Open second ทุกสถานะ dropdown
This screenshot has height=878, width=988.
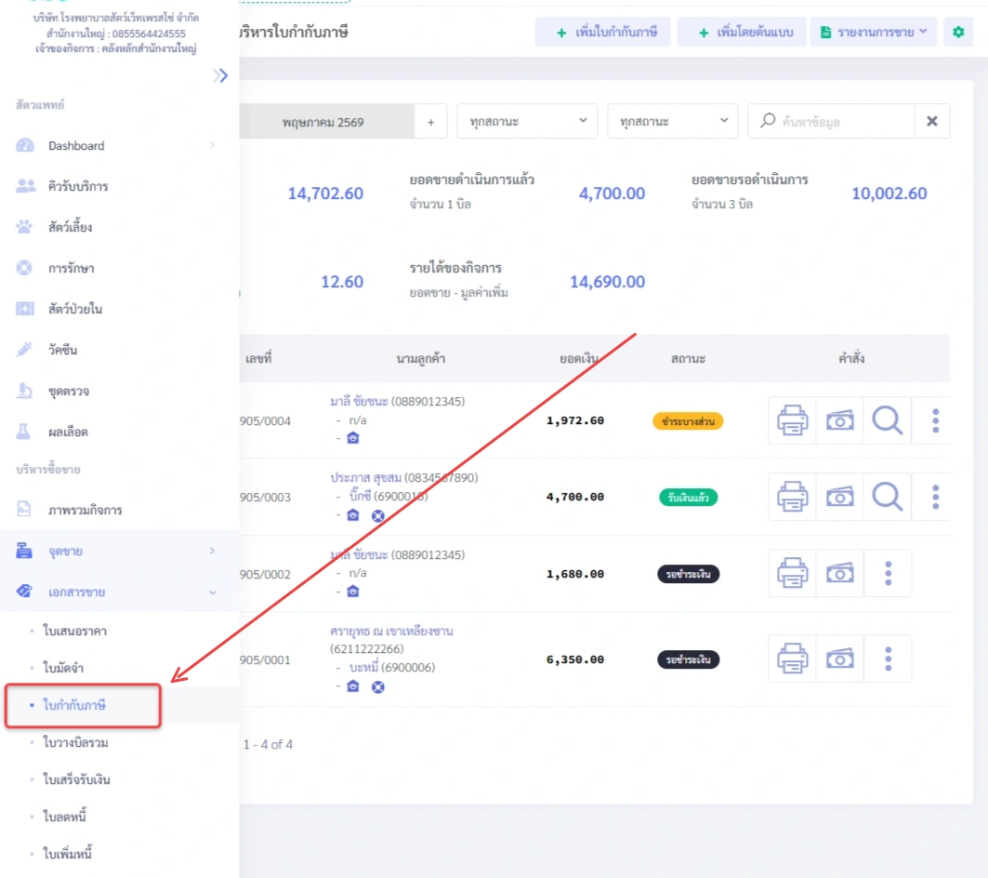(672, 121)
